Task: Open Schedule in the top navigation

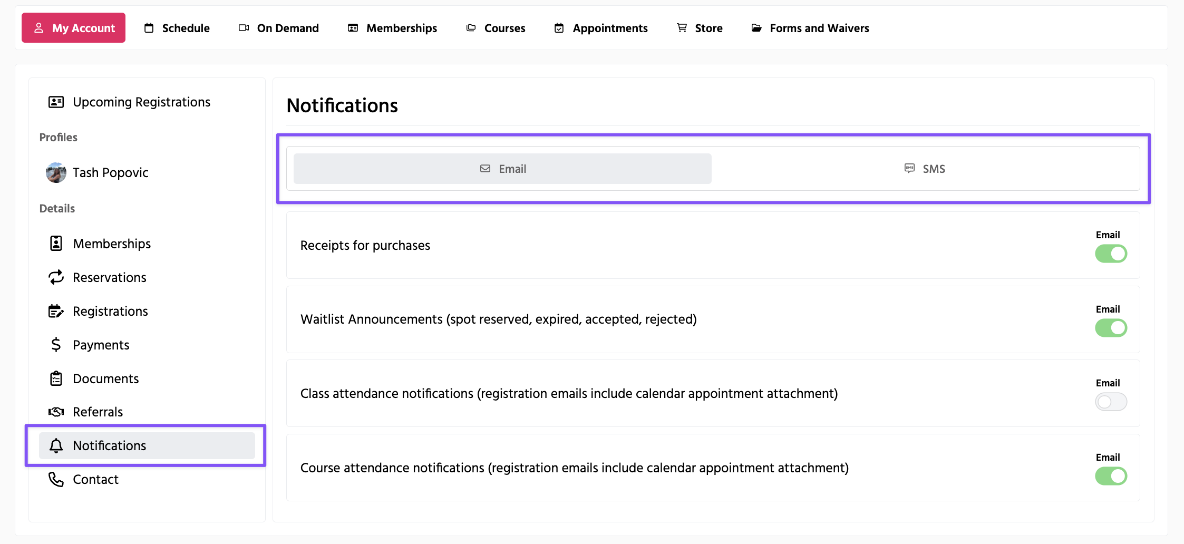Action: tap(177, 28)
